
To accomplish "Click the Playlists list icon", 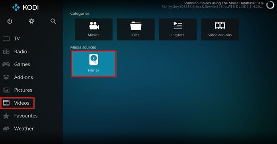I will [178, 25].
